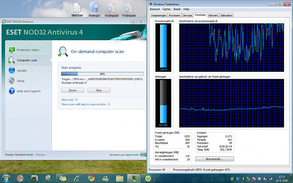Open the disc burner taskbar icon
This screenshot has width=293, height=183.
pos(20,178)
